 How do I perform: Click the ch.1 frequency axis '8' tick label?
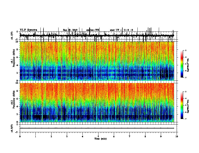point(17,49)
